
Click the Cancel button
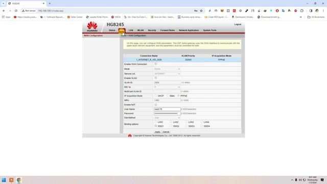(166, 132)
